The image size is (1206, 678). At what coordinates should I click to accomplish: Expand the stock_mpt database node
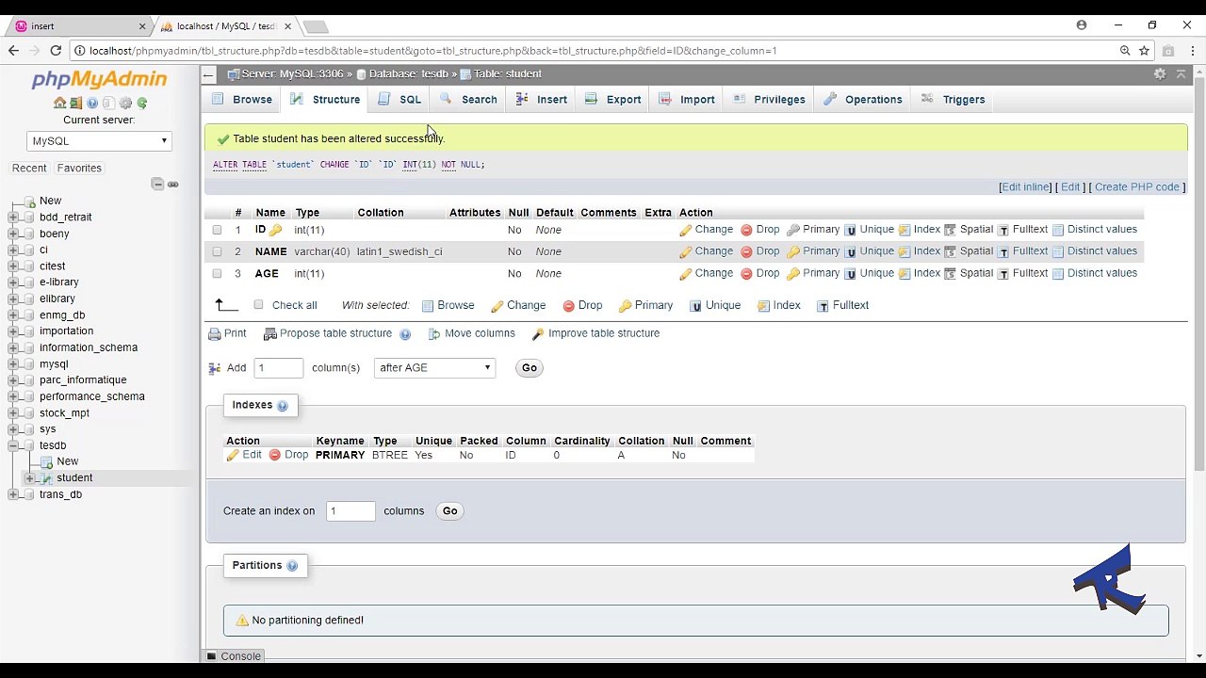13,412
